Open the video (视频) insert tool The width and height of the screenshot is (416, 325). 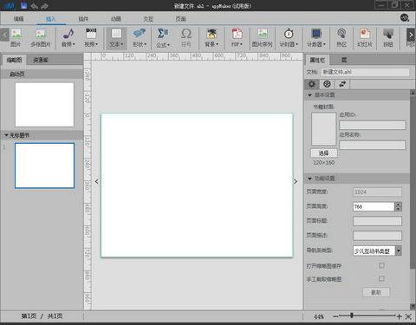91,38
